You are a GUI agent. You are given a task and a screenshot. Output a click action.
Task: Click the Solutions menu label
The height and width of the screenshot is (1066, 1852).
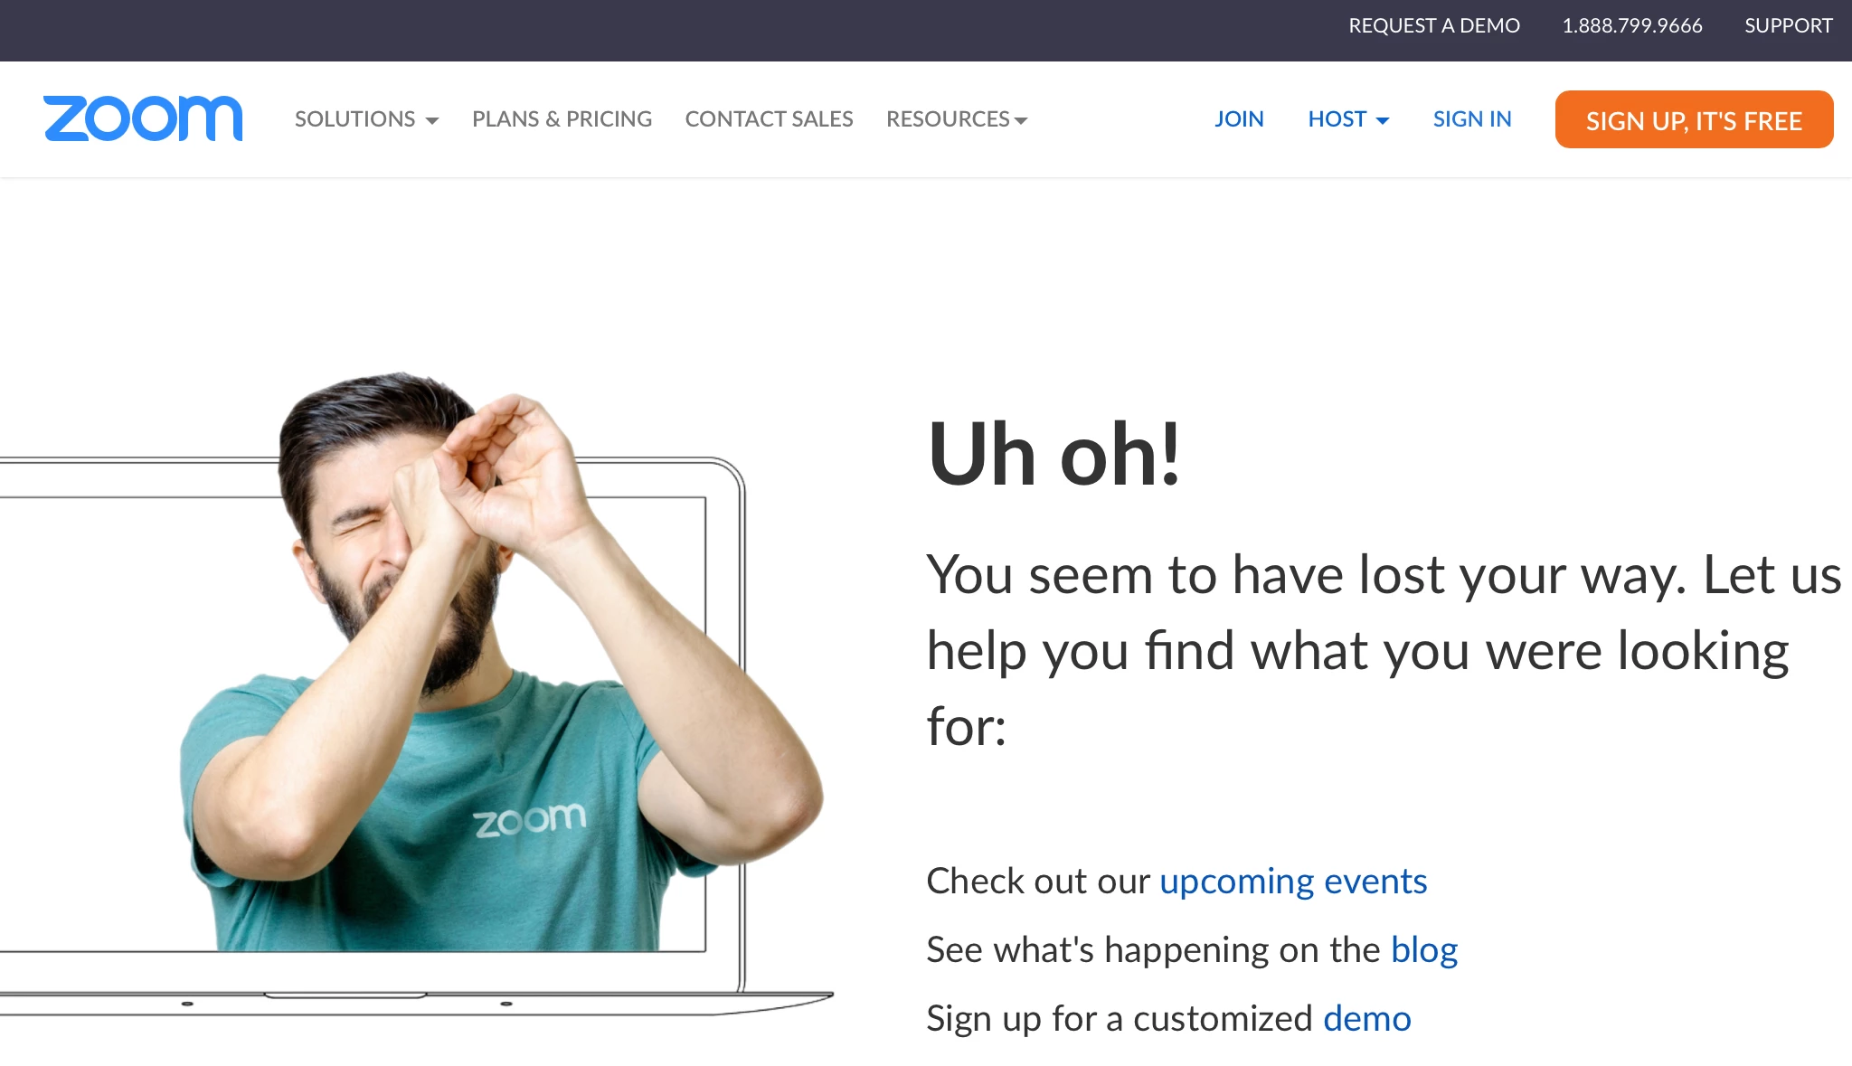(354, 118)
